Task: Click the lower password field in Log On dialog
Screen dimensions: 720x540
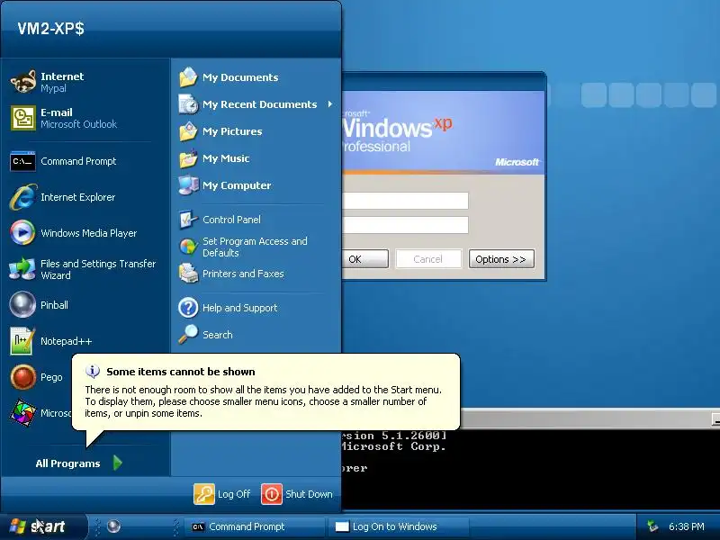Action: coord(406,225)
